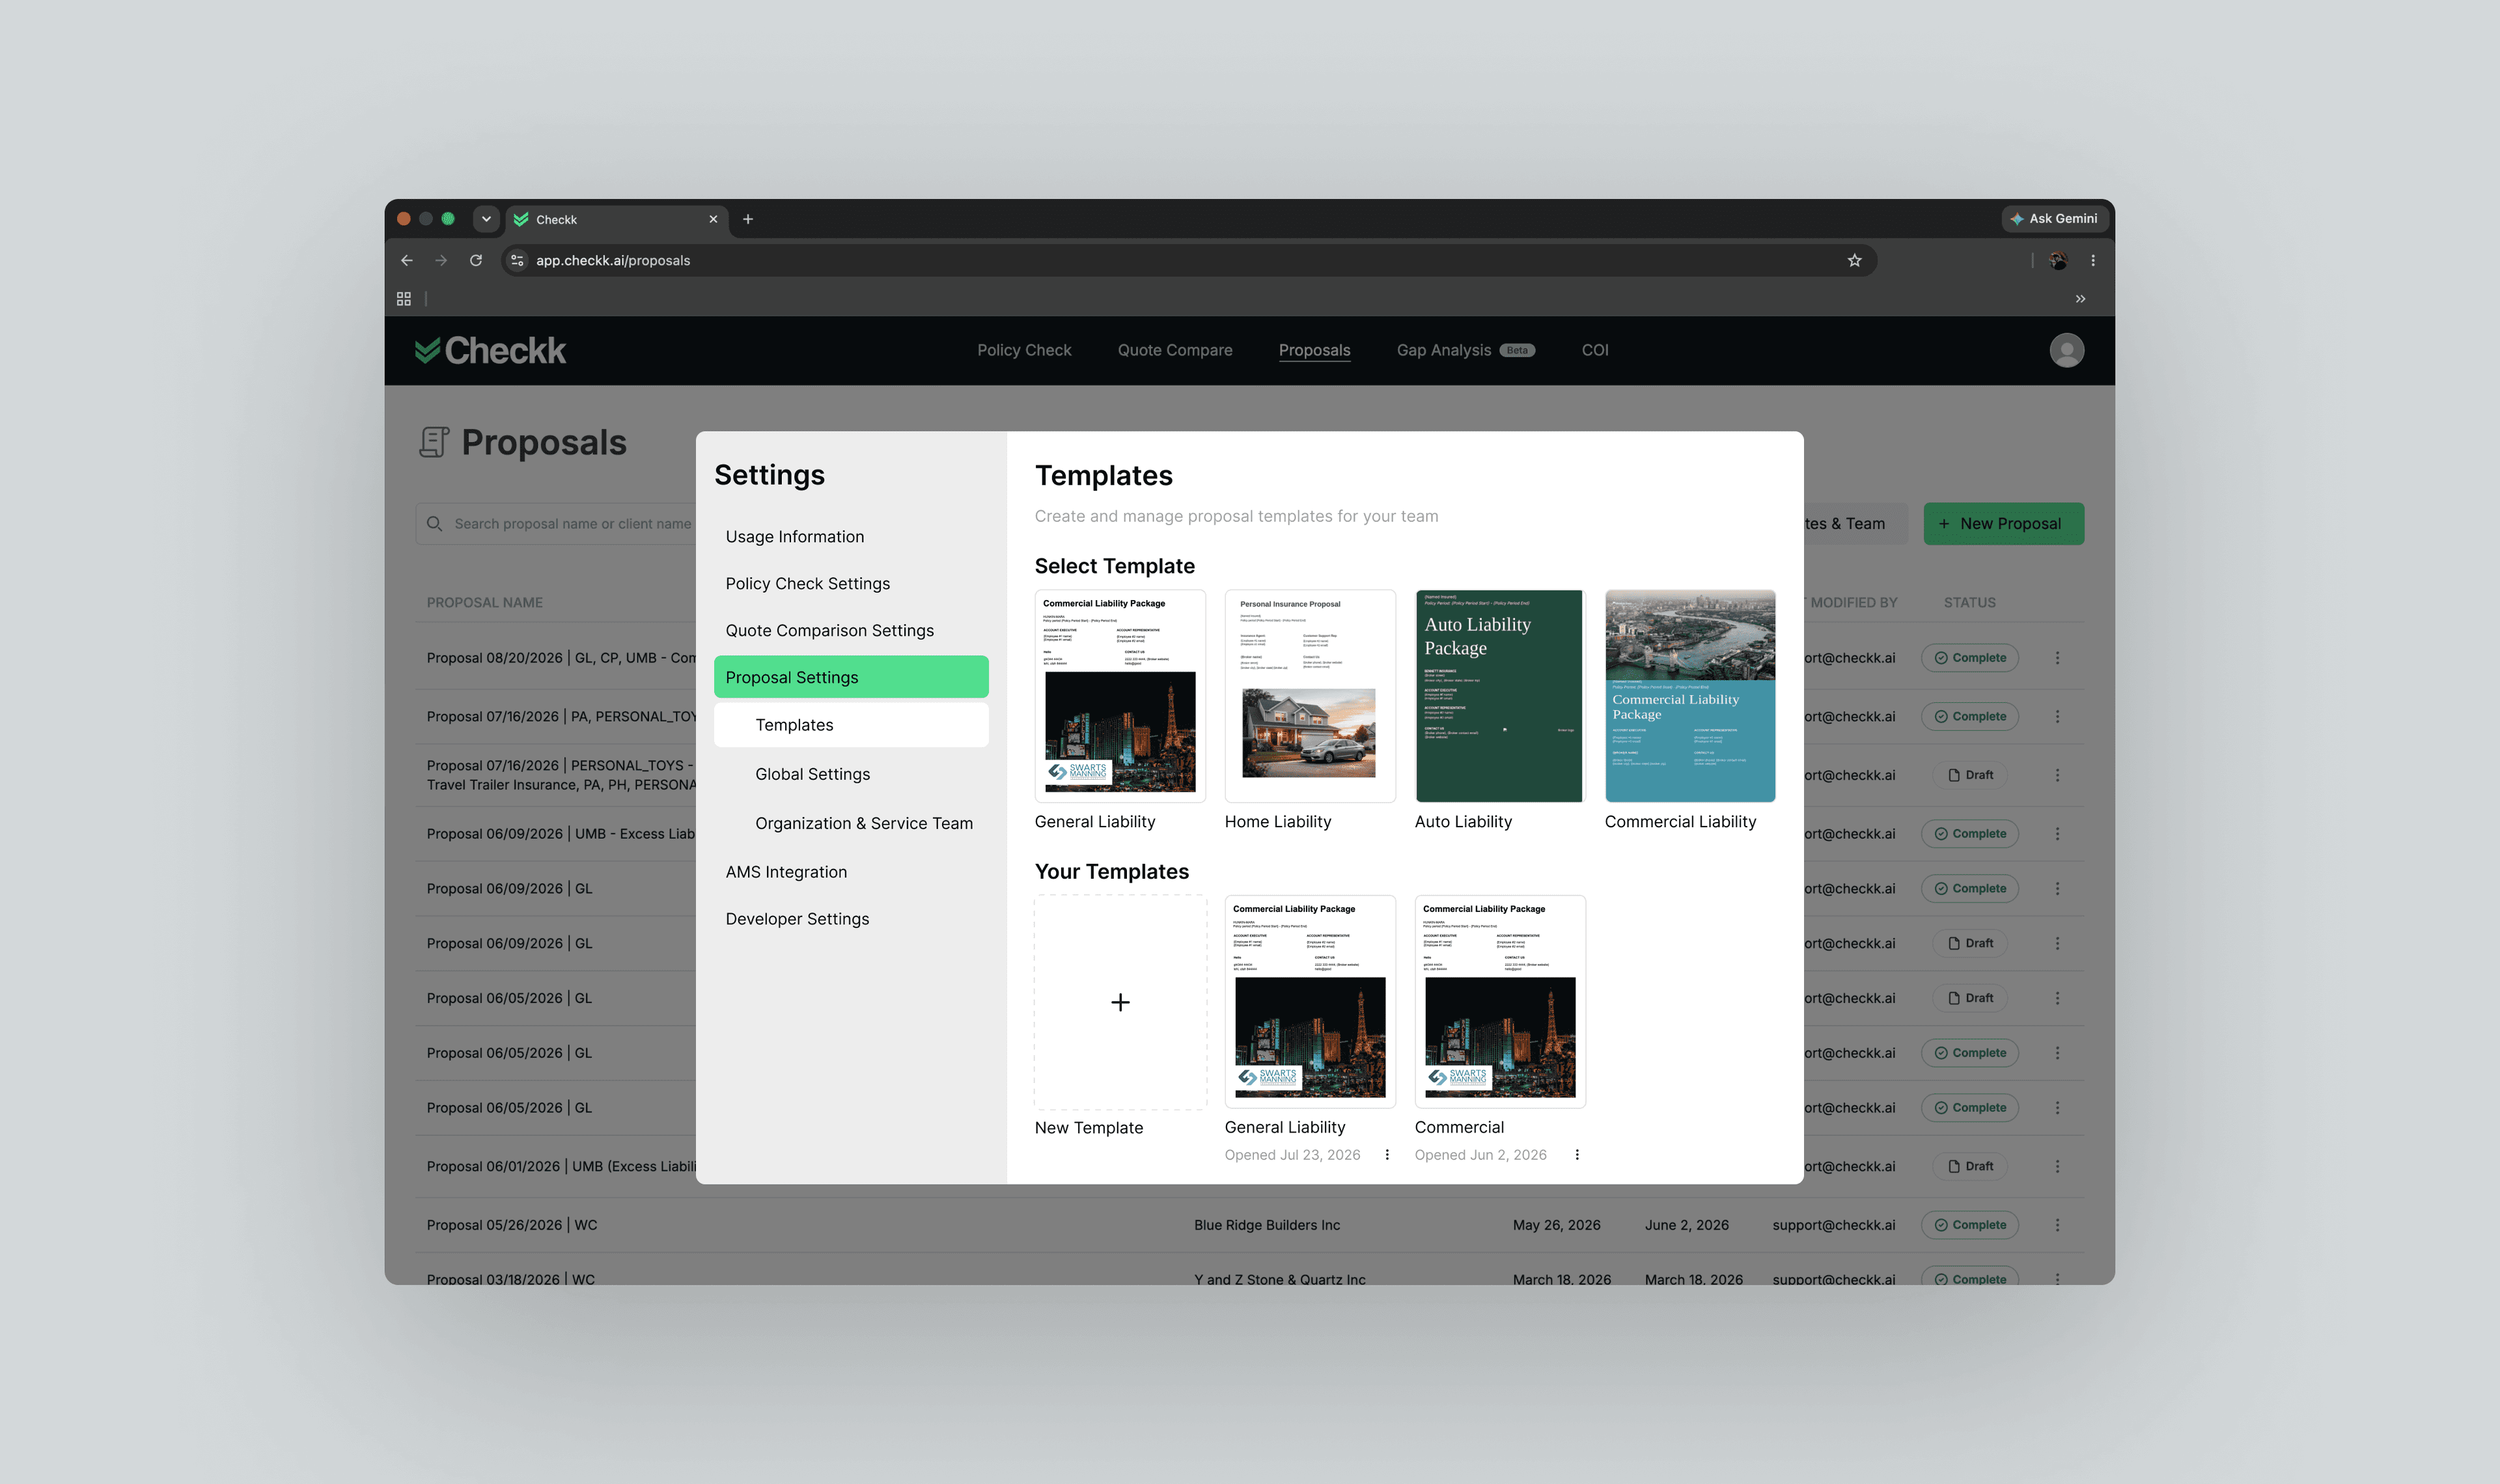2500x1484 pixels.
Task: Open your General Liability template opened Jul 23
Action: (1310, 1001)
